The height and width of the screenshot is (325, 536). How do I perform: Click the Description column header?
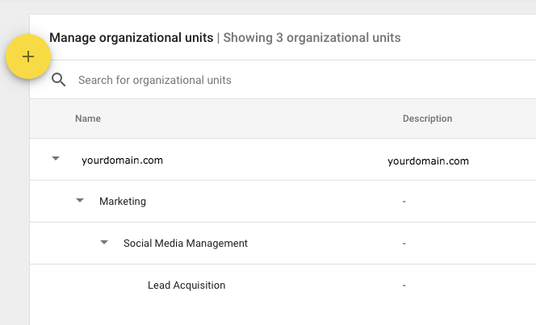click(x=427, y=119)
